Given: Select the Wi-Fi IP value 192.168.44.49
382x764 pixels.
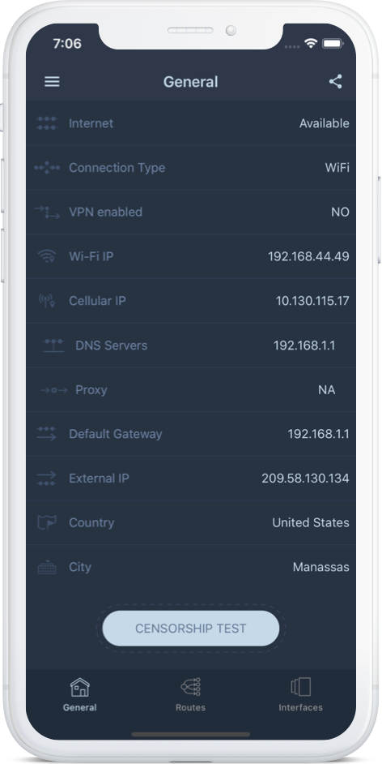Looking at the screenshot, I should [308, 256].
